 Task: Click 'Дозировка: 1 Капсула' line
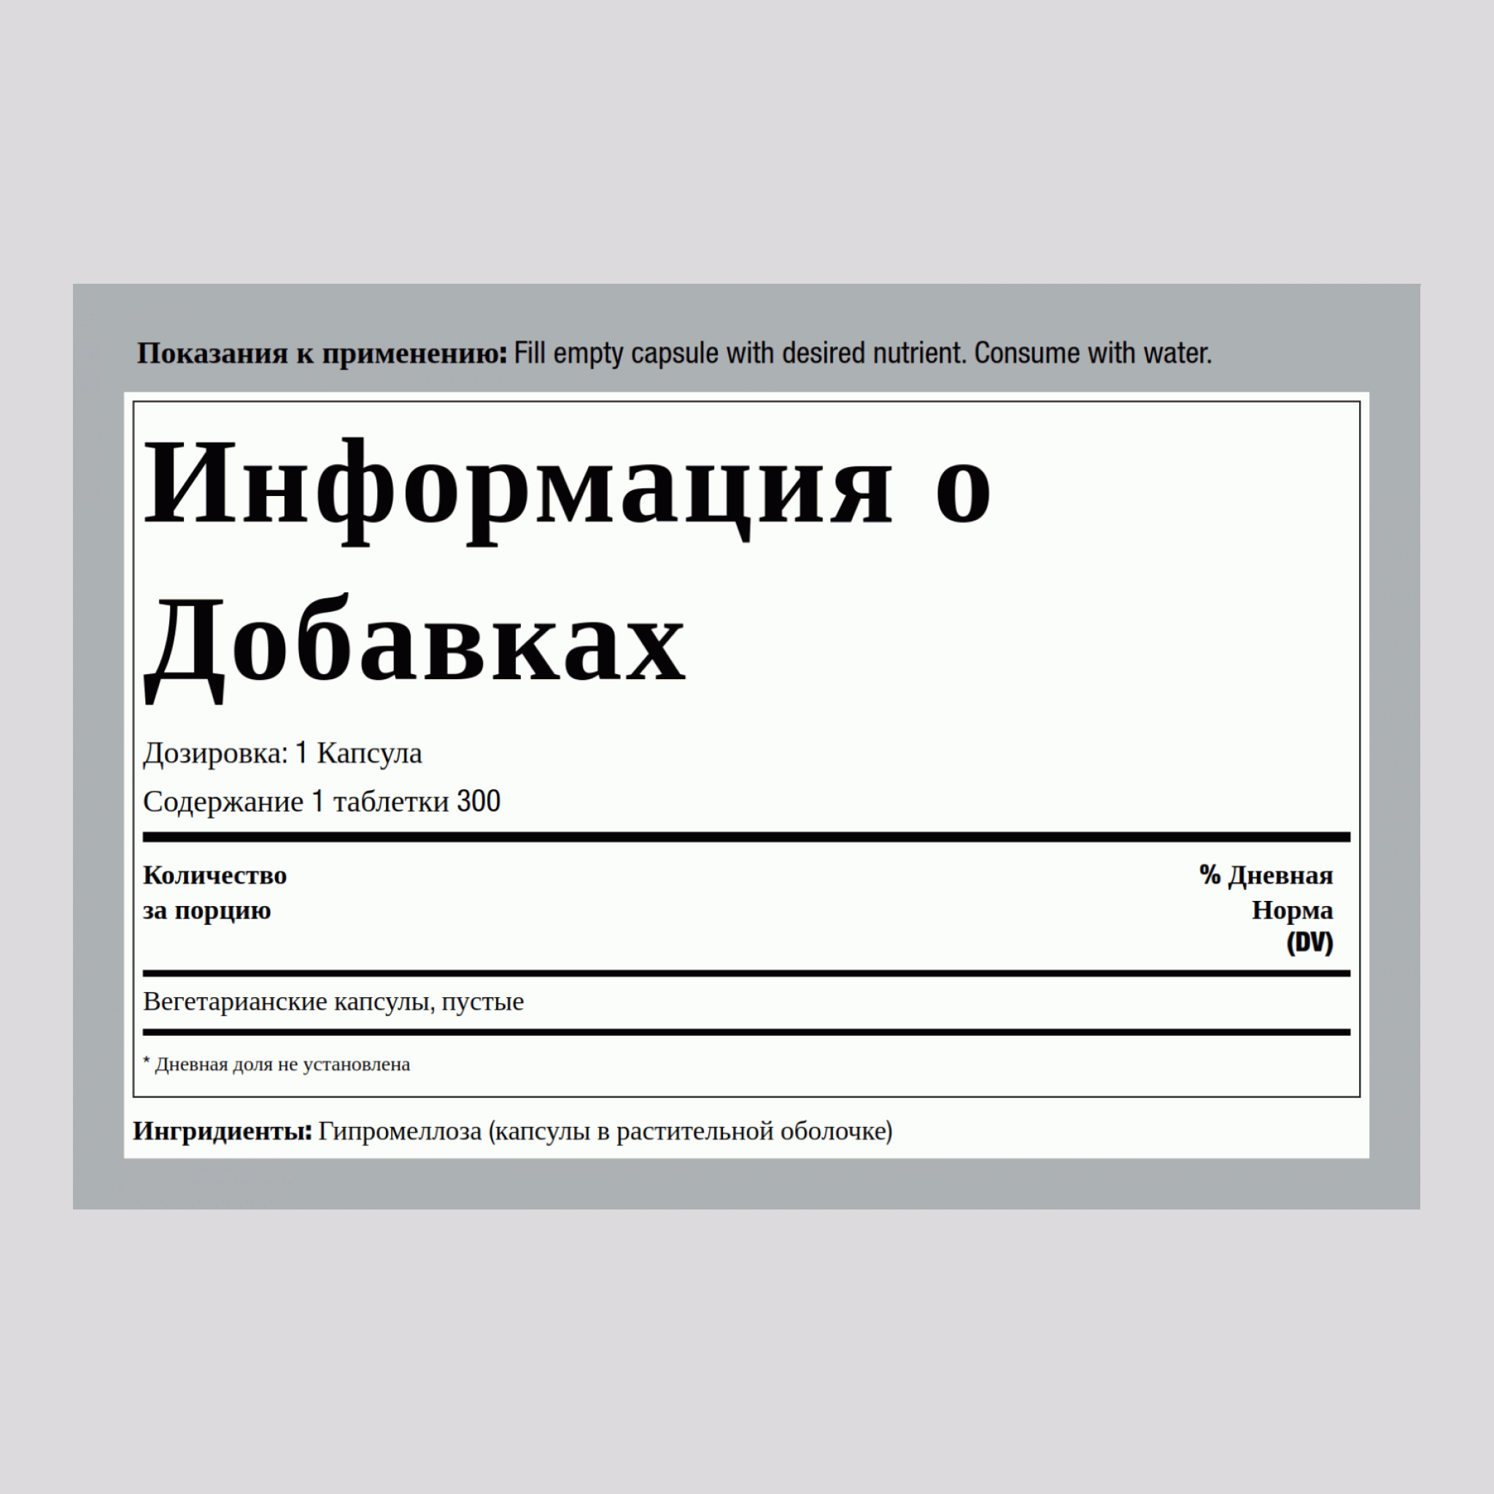click(282, 753)
